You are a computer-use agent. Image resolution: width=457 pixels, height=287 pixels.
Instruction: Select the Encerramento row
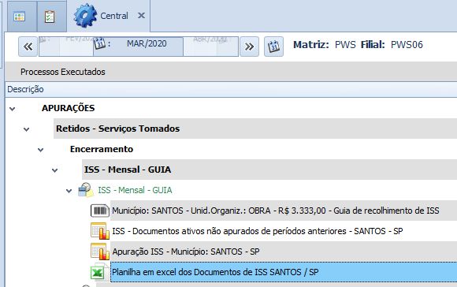point(102,149)
